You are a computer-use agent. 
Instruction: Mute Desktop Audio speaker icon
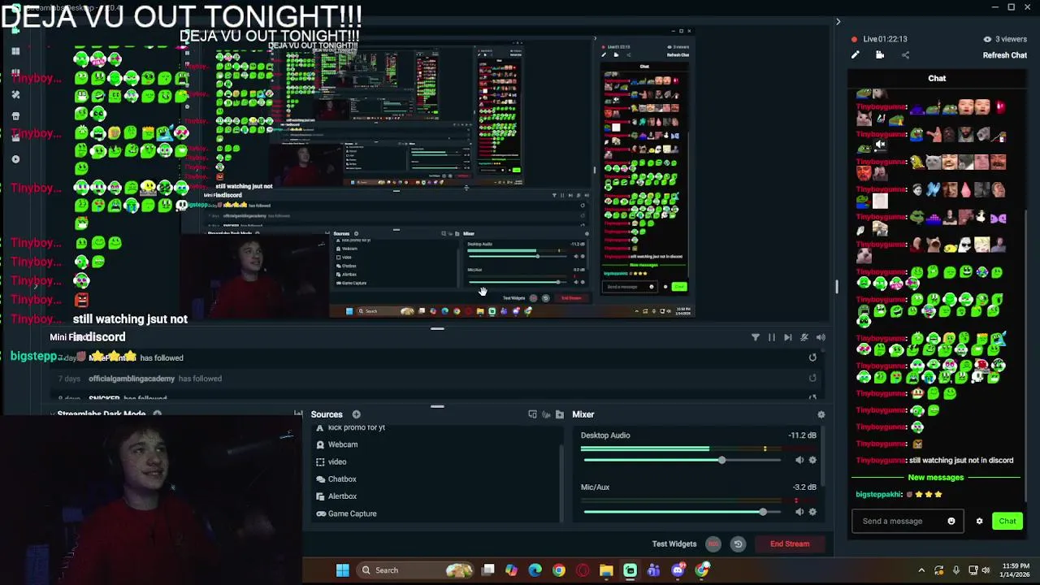pyautogui.click(x=799, y=460)
